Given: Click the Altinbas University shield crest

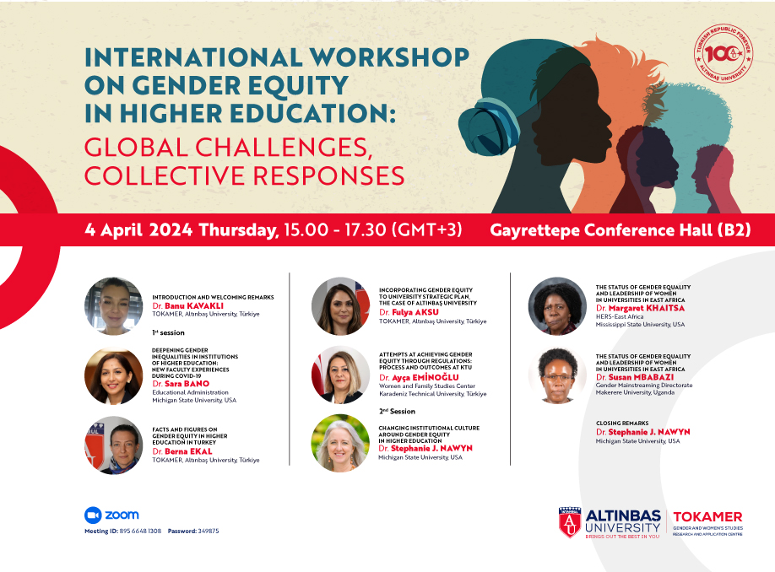Looking at the screenshot, I should click(x=569, y=522).
